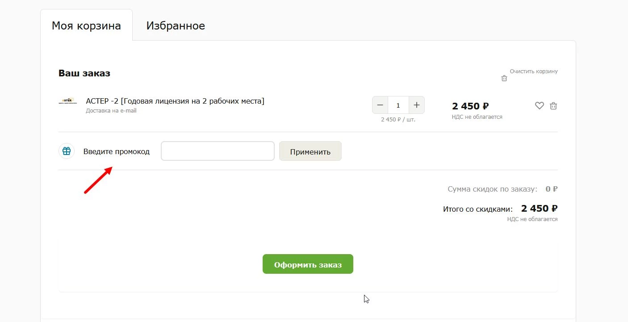The width and height of the screenshot is (628, 322).
Task: Add АСТЕР -2 to favorites with heart icon
Action: (x=540, y=106)
